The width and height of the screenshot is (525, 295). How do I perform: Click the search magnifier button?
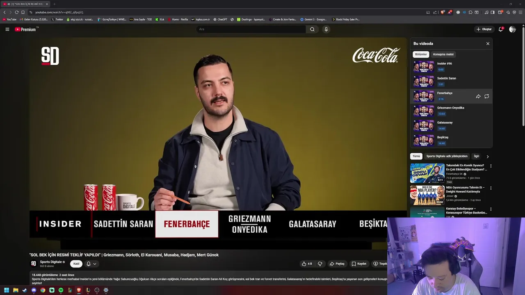tap(312, 29)
